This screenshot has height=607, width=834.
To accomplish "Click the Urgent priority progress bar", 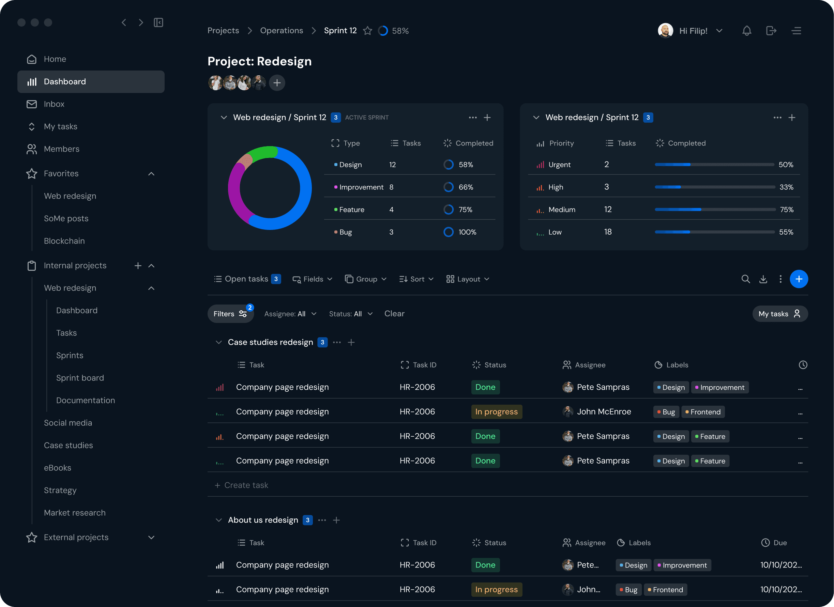I will click(x=714, y=165).
